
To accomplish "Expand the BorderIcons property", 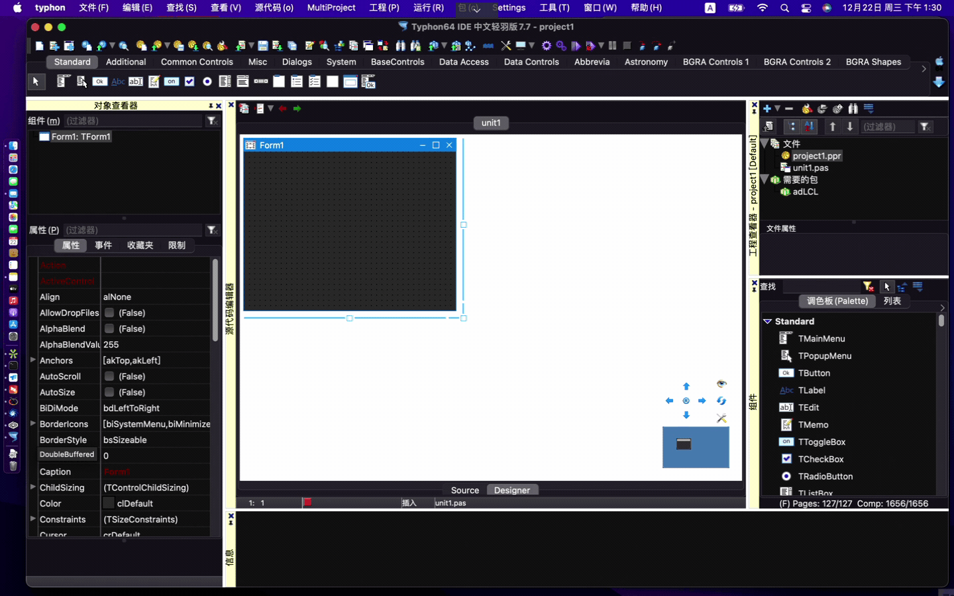I will tap(32, 423).
